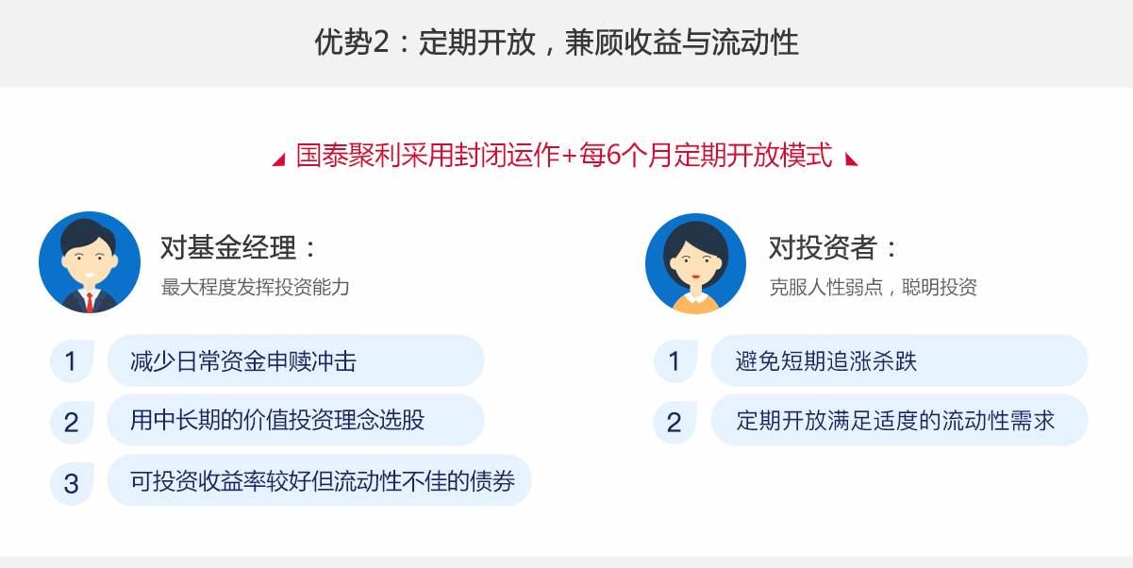Select number 2 badge under fund manager
Screen dimensions: 1133x568
point(72,422)
